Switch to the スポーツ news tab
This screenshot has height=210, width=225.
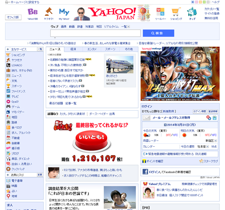click(x=110, y=49)
